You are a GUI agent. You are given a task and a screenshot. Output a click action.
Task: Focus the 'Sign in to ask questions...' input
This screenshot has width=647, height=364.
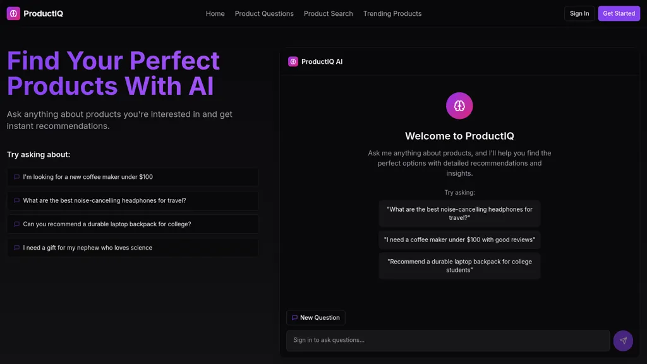click(x=448, y=341)
